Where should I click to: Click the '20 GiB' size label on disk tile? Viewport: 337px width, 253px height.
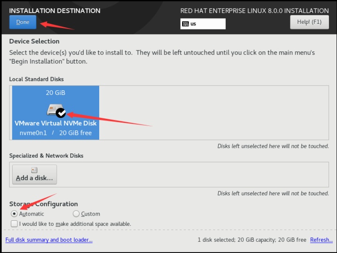[x=55, y=93]
